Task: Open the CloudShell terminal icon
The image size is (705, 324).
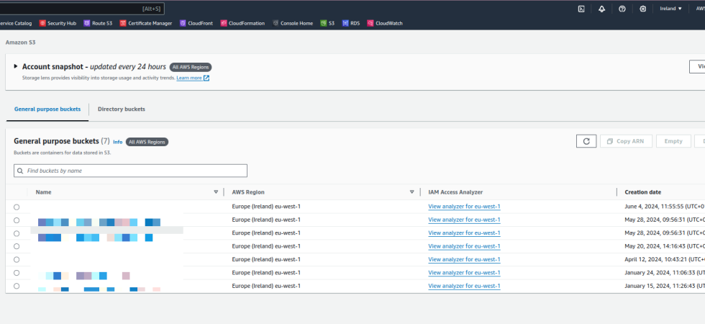Action: [x=581, y=9]
